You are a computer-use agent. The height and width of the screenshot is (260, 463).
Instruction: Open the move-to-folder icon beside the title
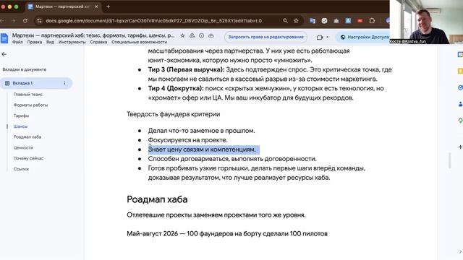(192, 35)
